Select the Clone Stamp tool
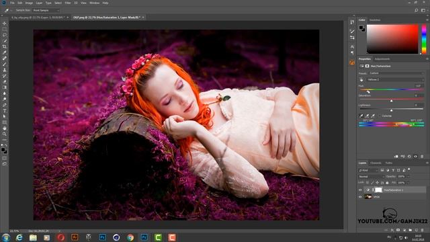Image resolution: width=430 pixels, height=242 pixels. (x=5, y=70)
